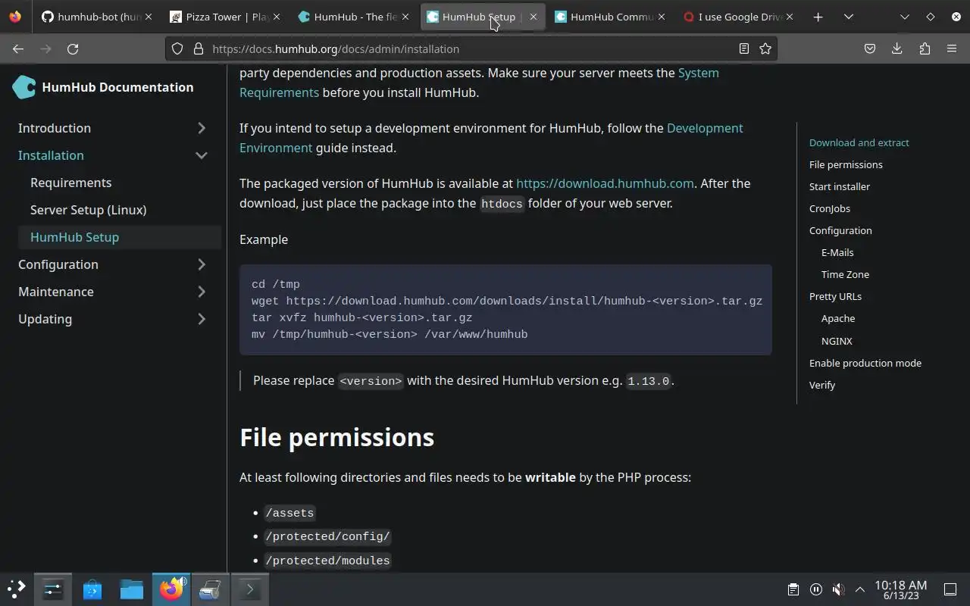Show site security info via padlock
Viewport: 970px width, 606px height.
(x=199, y=48)
